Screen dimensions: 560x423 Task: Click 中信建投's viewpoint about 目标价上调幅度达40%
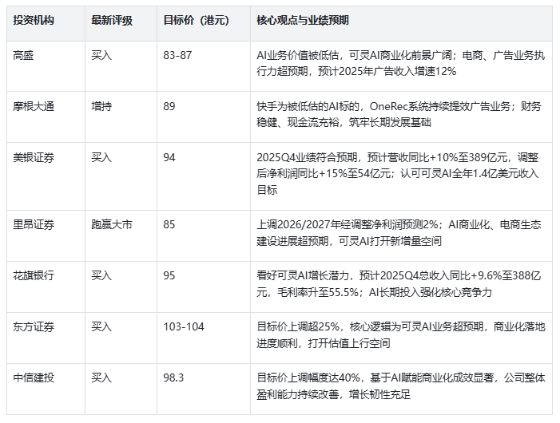401,385
